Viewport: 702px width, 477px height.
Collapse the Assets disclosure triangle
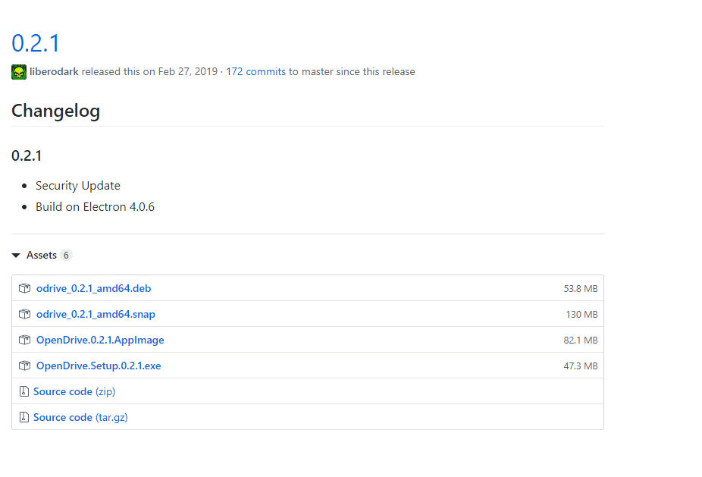click(16, 256)
